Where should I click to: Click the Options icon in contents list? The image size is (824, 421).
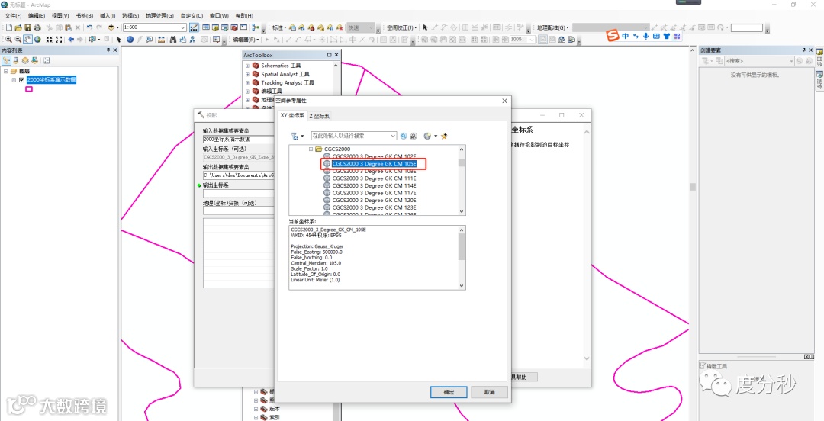(x=47, y=60)
